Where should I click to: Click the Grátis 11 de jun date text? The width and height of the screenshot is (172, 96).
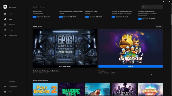tap(107, 73)
